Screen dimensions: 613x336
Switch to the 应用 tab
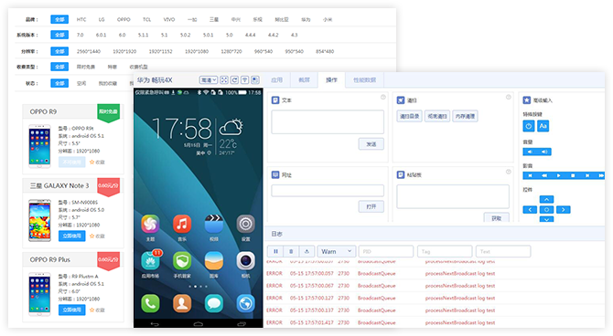point(277,80)
